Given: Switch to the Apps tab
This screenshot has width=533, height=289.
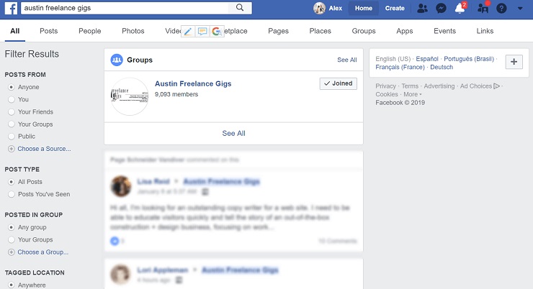Looking at the screenshot, I should click(x=405, y=31).
